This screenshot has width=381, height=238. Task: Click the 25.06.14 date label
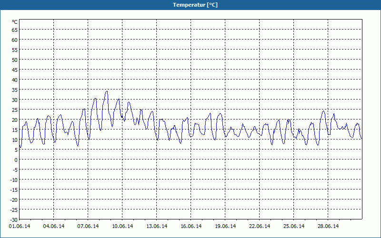(294, 227)
